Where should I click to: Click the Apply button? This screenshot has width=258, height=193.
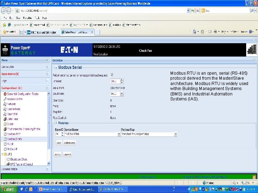(x=58, y=155)
